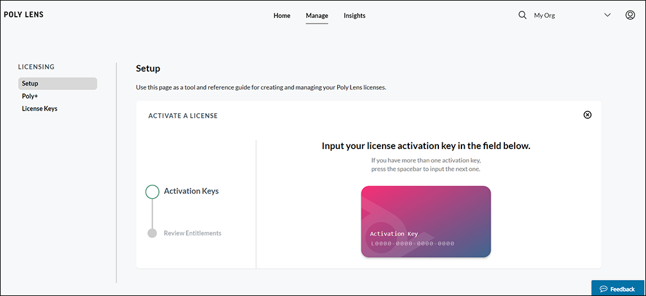Click the Review Entitlements step label
Screen dimensions: 646x296
click(x=192, y=233)
